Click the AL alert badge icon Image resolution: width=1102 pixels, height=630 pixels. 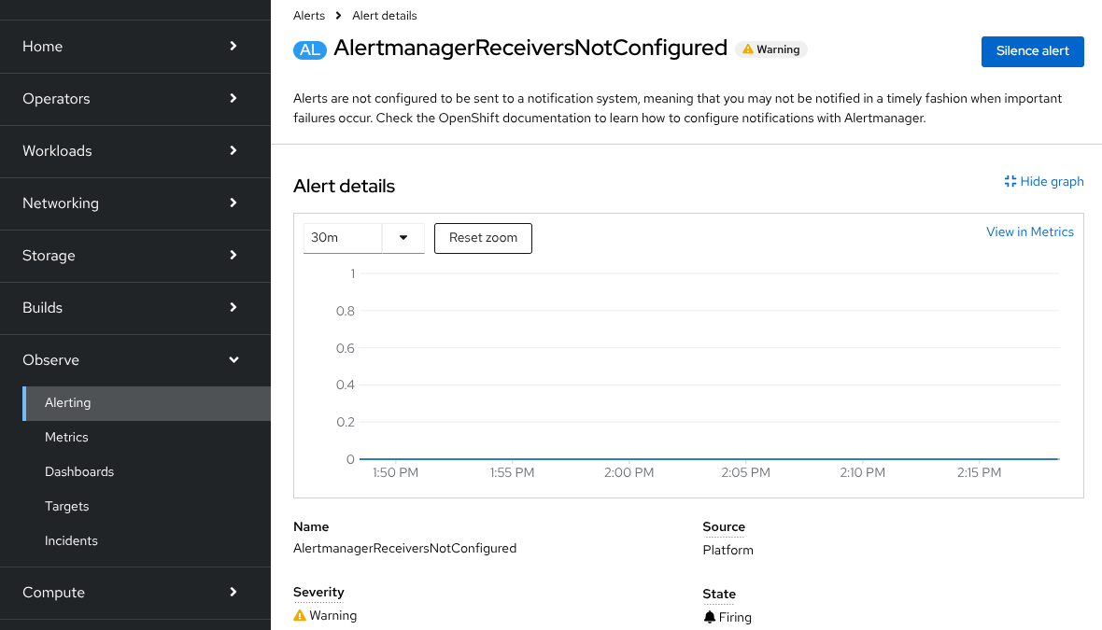tap(309, 49)
